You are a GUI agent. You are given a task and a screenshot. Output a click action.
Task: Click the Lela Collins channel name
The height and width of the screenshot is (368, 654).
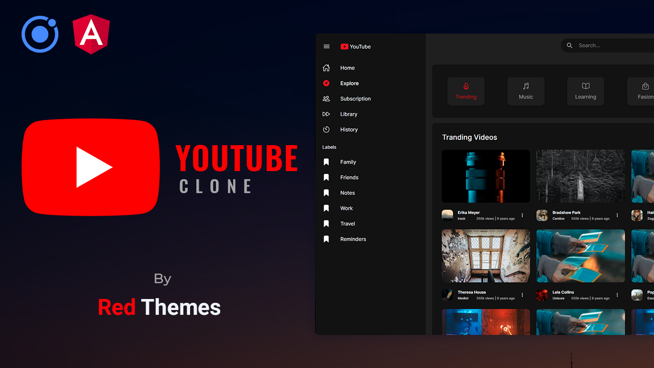[x=563, y=292]
